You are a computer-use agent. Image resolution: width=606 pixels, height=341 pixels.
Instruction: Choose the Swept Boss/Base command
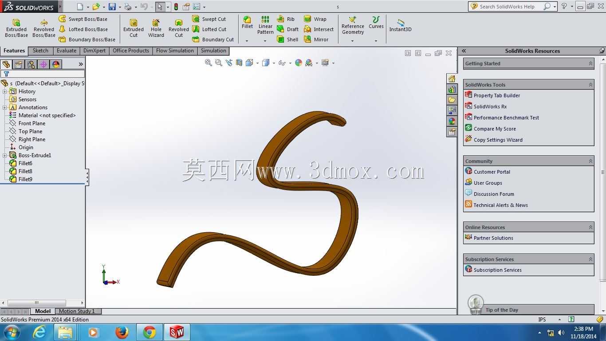83,19
